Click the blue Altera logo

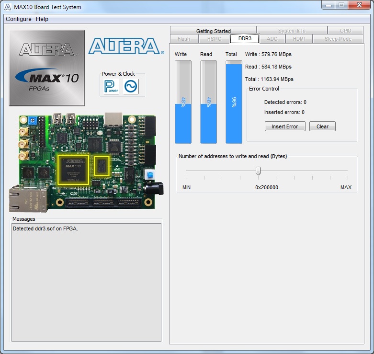tap(126, 46)
